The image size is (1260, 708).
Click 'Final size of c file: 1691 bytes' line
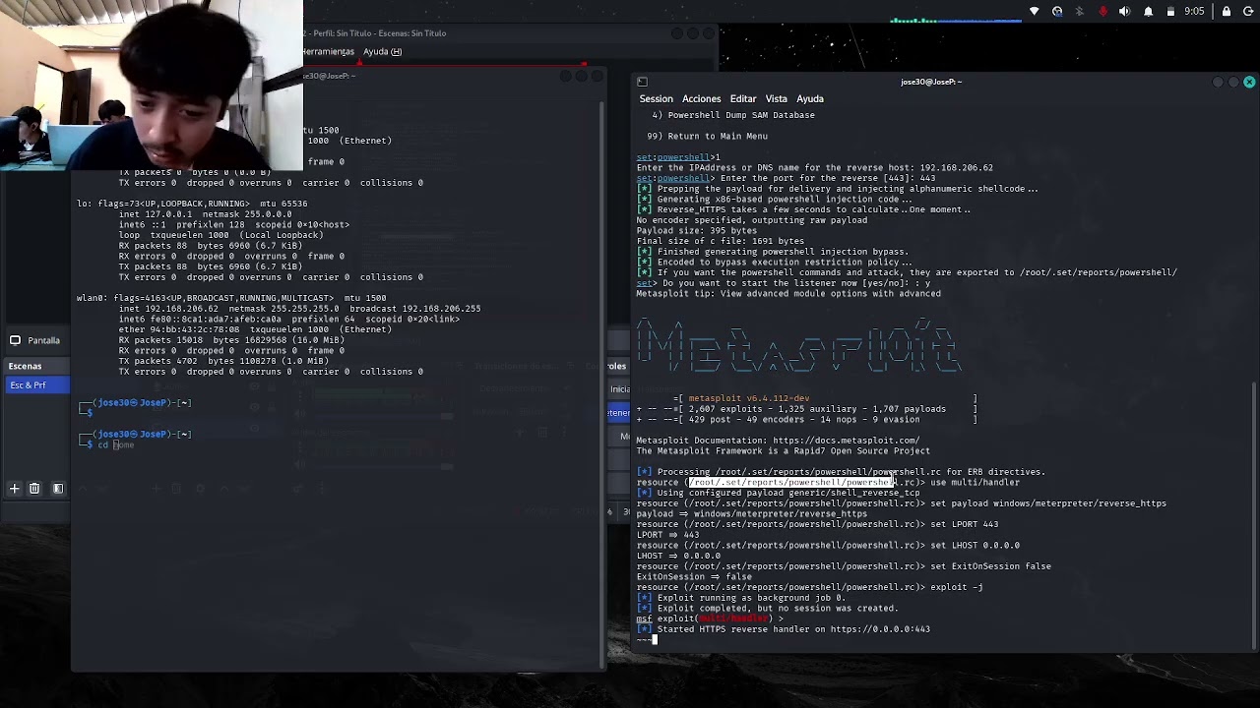[720, 241]
